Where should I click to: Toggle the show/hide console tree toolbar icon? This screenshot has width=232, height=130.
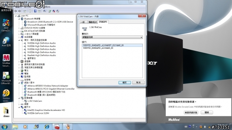25,11
